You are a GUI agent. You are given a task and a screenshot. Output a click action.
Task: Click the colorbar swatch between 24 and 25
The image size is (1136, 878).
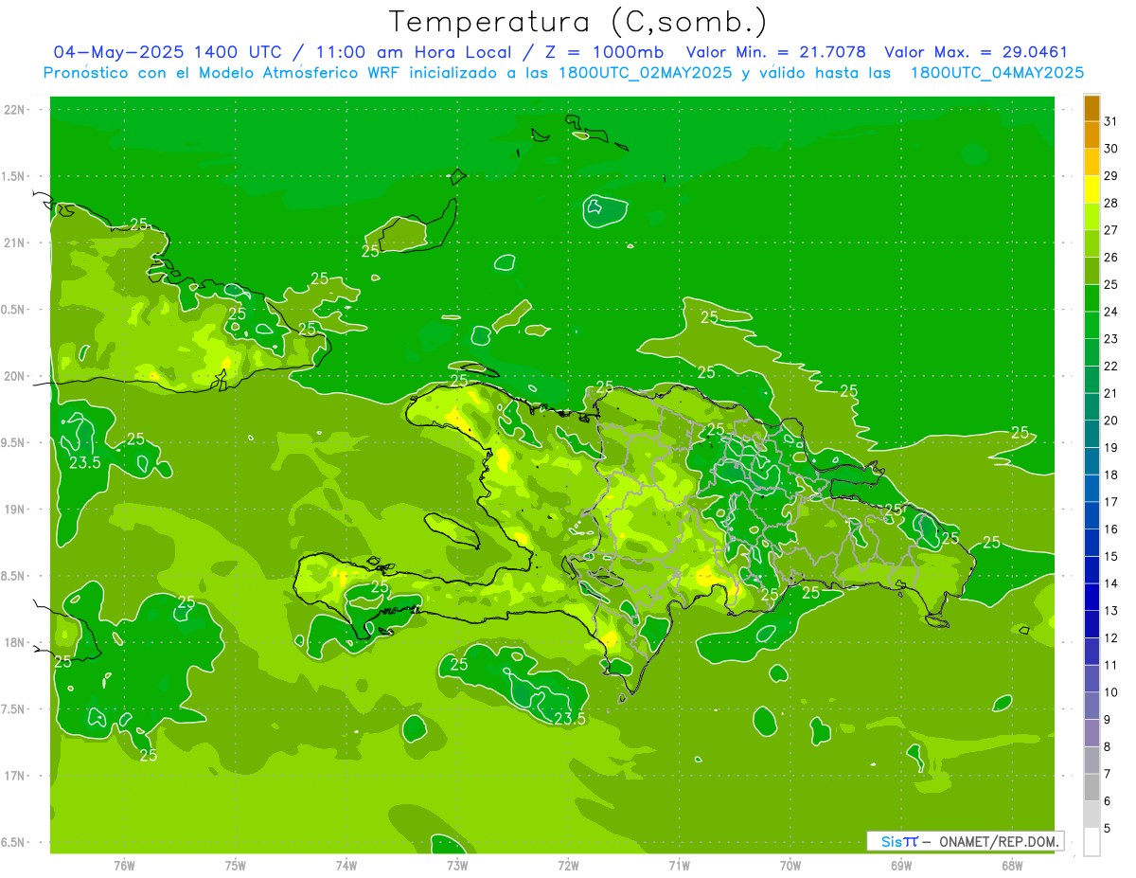point(1092,298)
